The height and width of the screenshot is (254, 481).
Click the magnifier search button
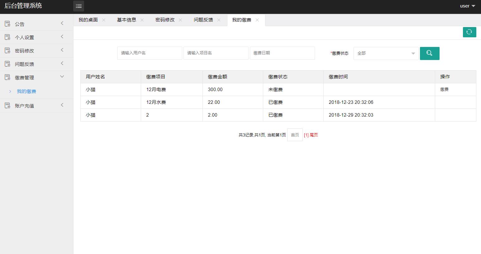coord(430,53)
